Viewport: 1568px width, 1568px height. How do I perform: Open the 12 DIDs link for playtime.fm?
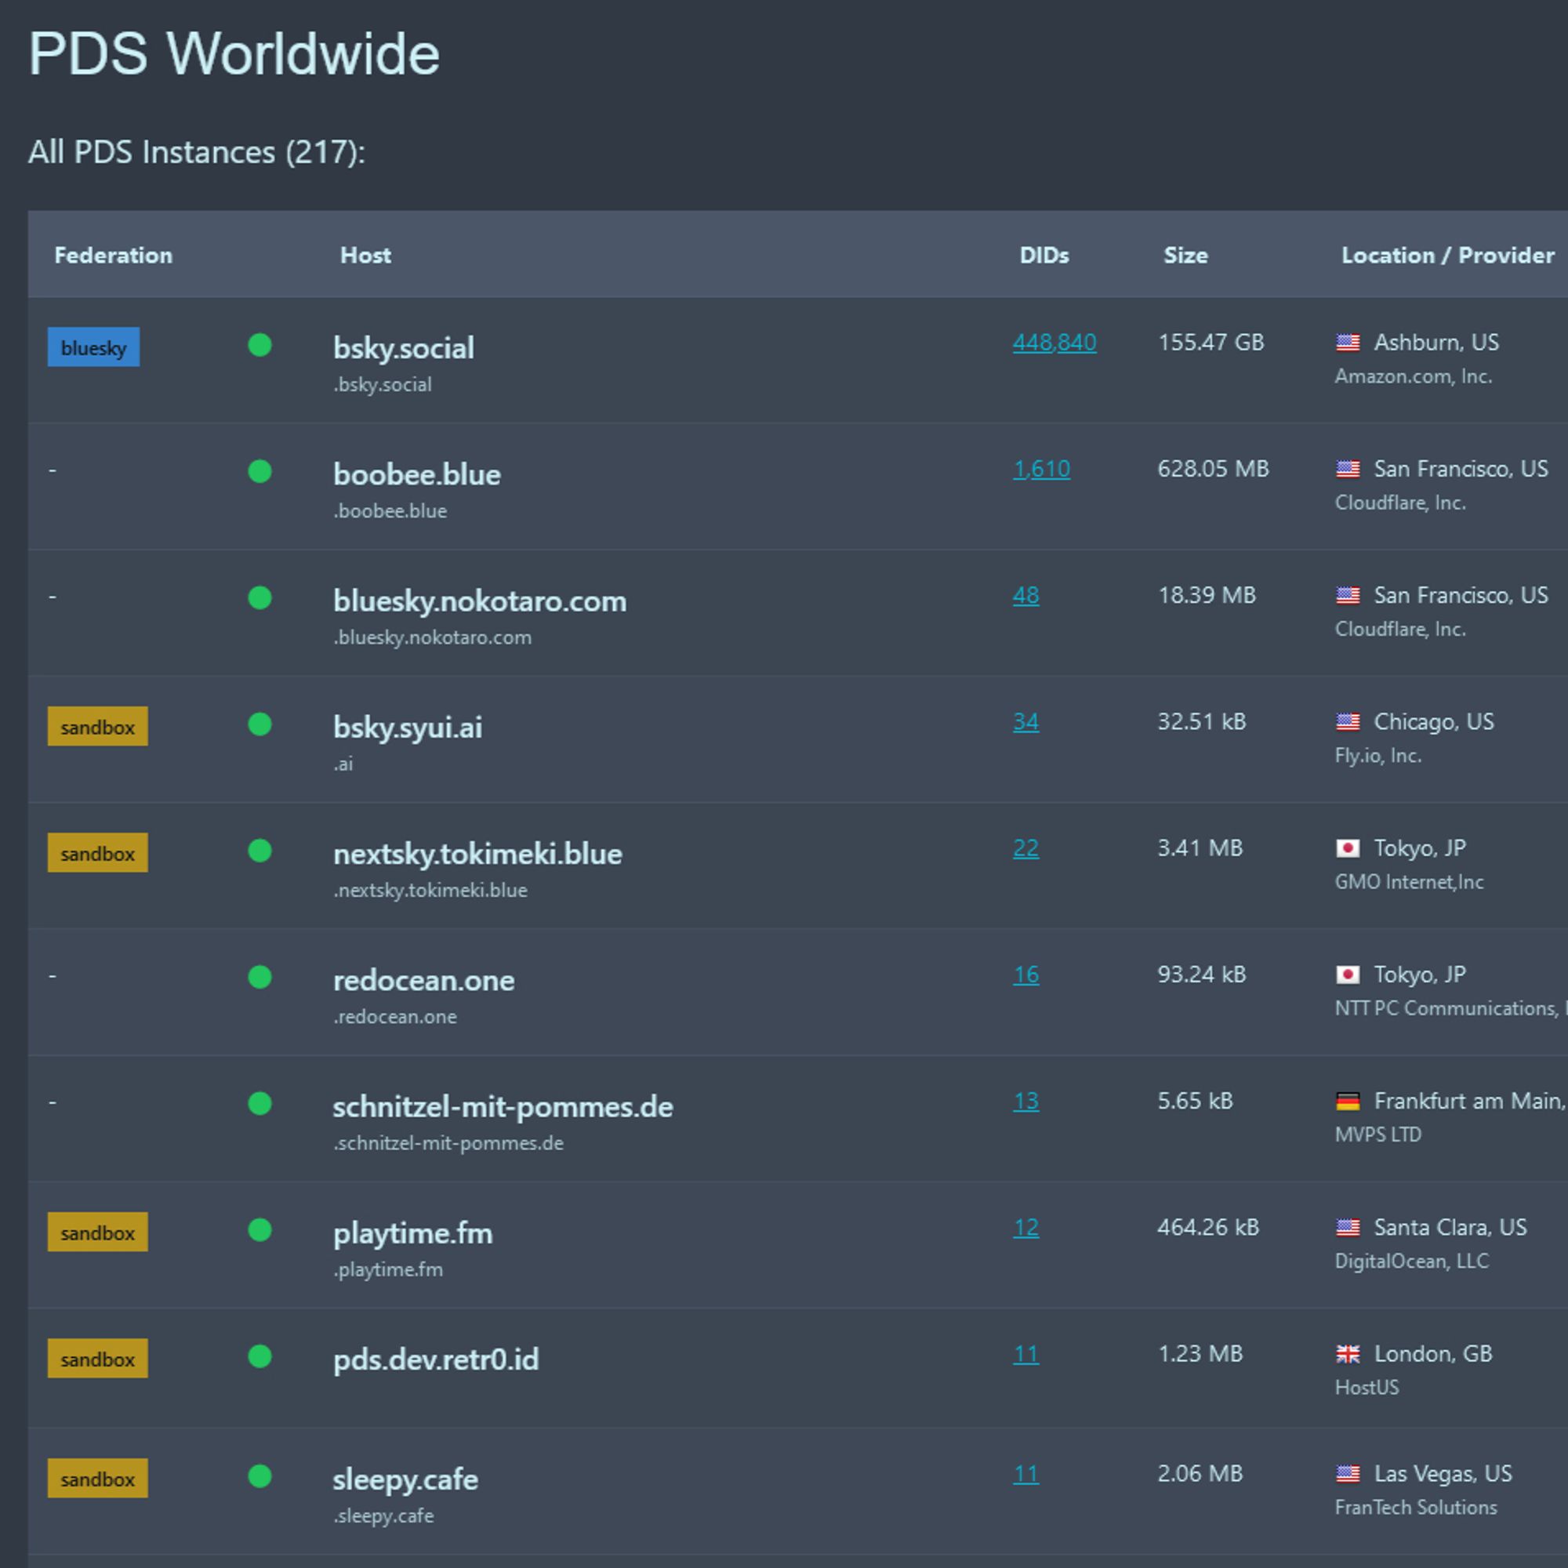[x=1025, y=1227]
